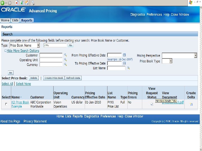Click the Vision Operations operating unit cell
This screenshot has width=202, height=151.
[x=60, y=104]
